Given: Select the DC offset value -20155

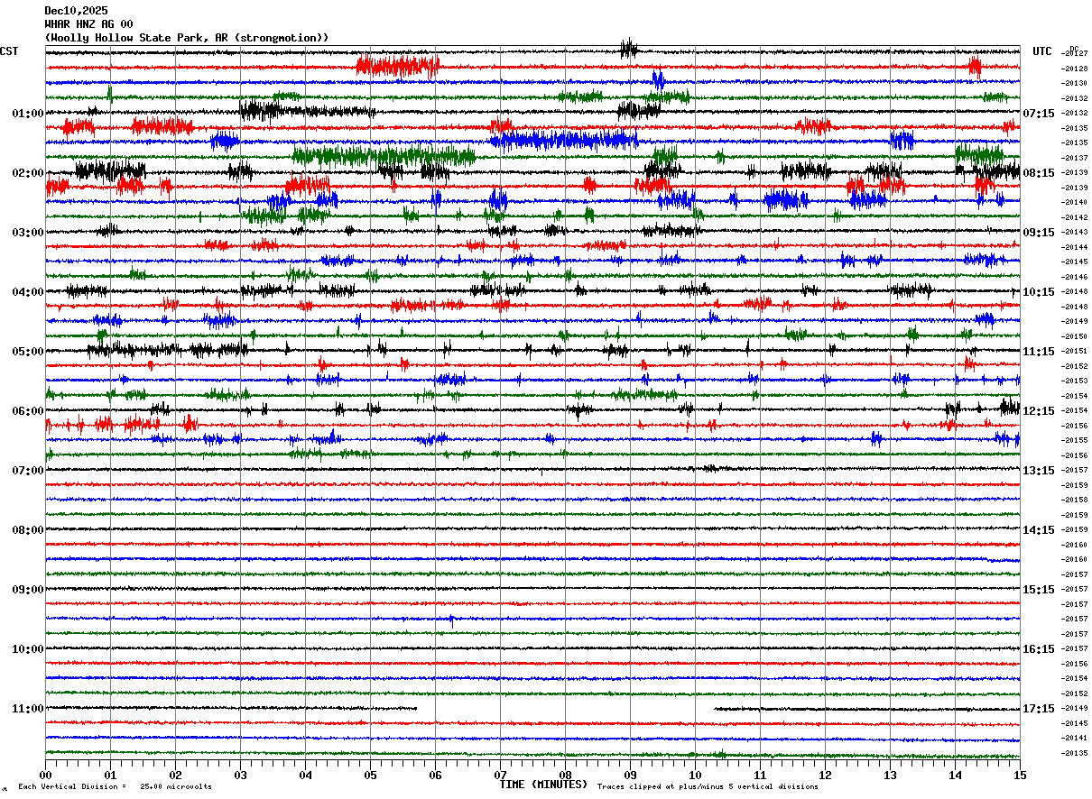Looking at the screenshot, I should point(1075,440).
